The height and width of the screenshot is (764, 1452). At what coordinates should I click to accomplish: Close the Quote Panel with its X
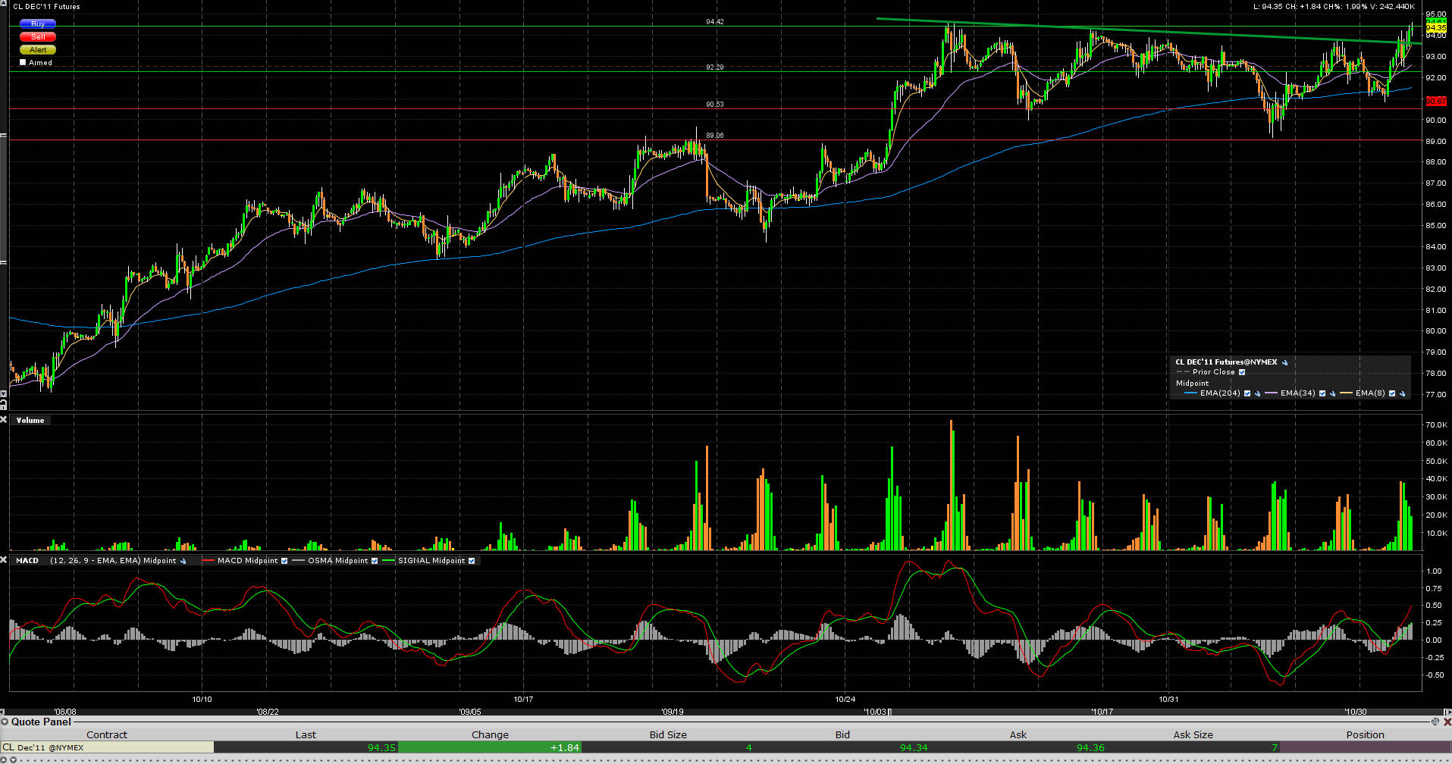coord(1447,722)
